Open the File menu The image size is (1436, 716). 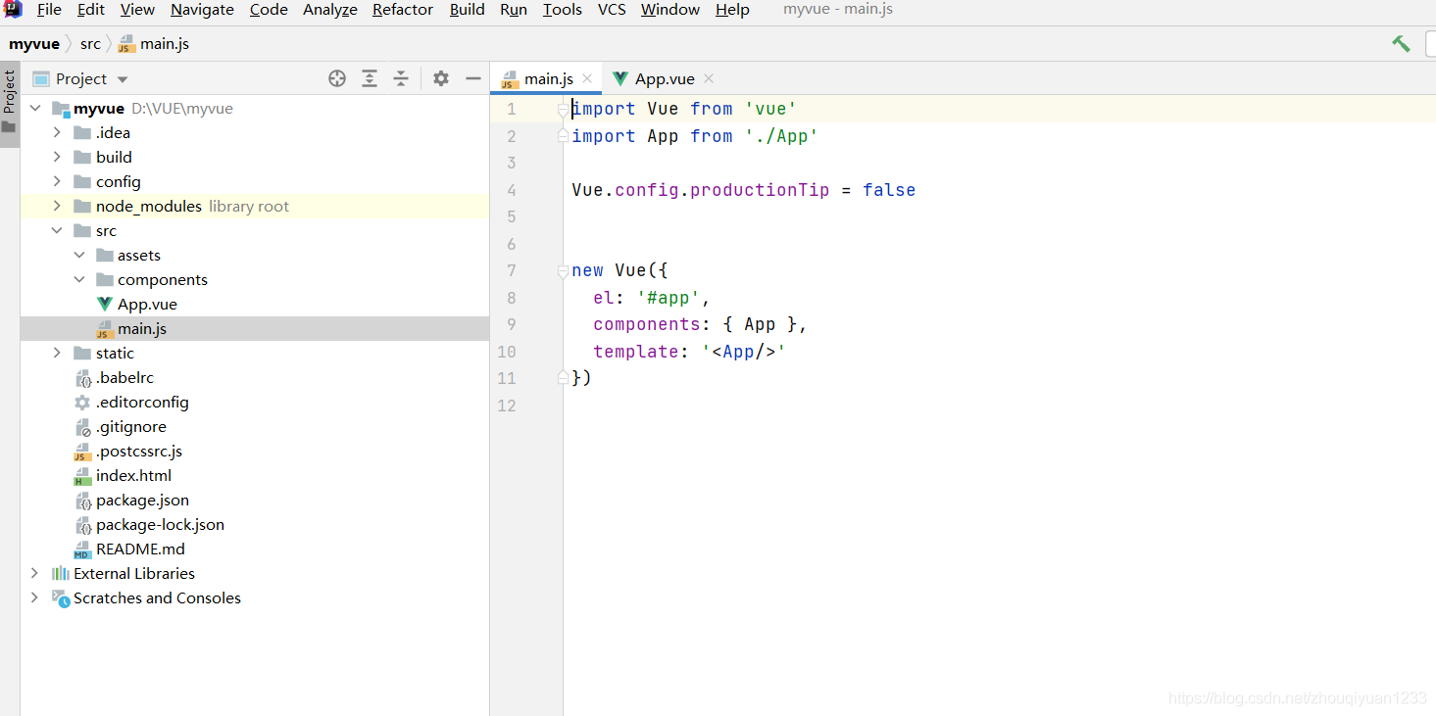[x=49, y=10]
